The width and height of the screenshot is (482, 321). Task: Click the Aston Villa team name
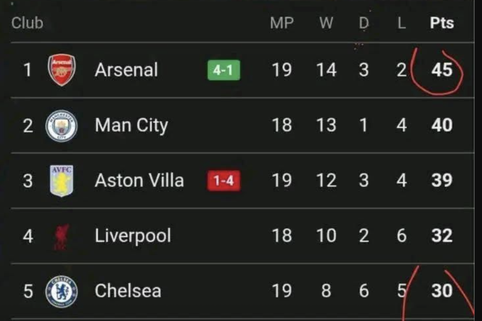tap(139, 180)
